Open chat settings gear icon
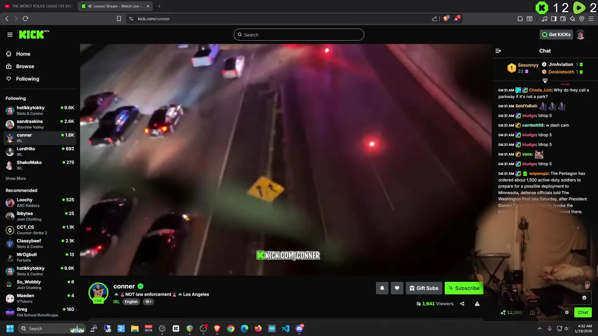 pyautogui.click(x=567, y=313)
